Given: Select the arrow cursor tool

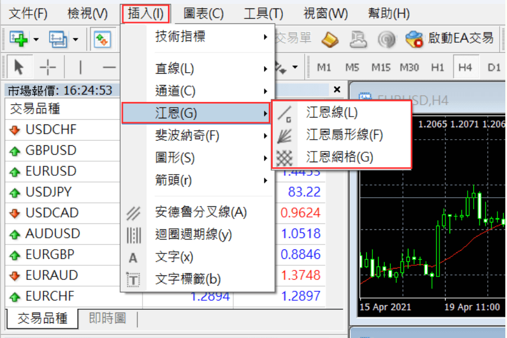Looking at the screenshot, I should click(x=19, y=66).
